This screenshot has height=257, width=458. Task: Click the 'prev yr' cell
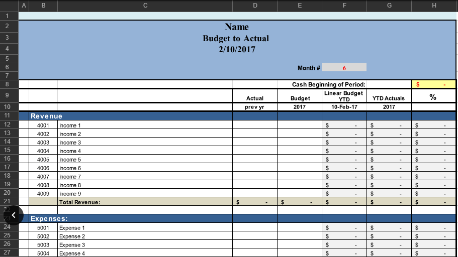coord(254,107)
